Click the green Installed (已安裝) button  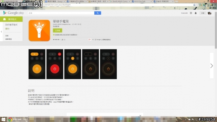57,30
